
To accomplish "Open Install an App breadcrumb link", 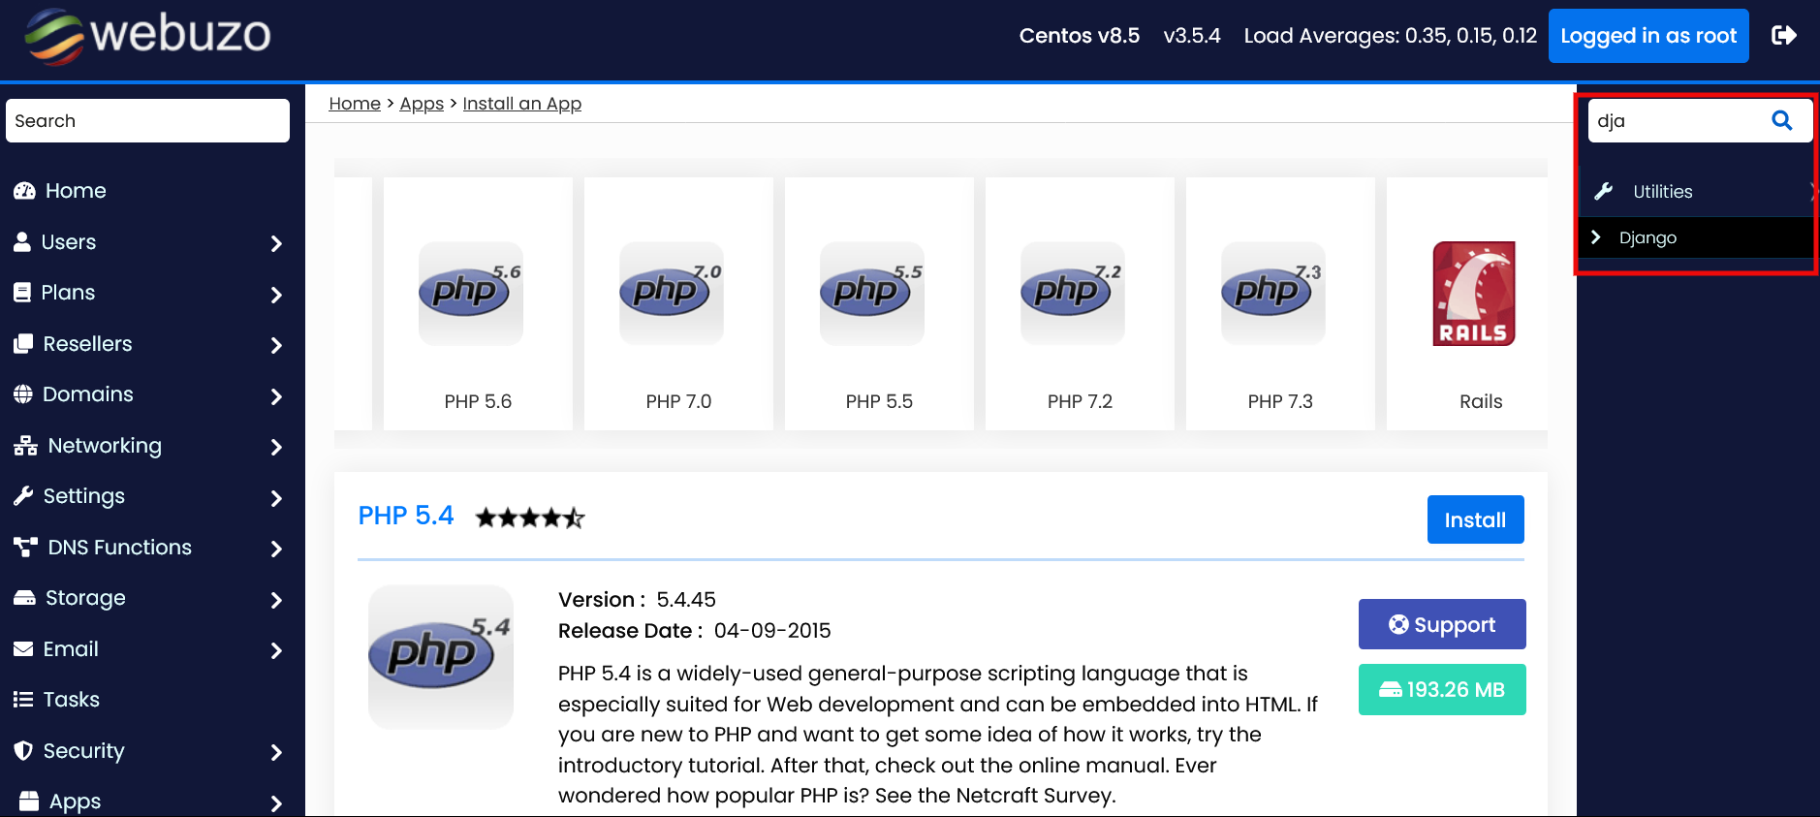I will click(x=522, y=104).
